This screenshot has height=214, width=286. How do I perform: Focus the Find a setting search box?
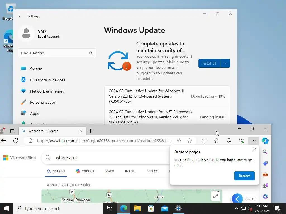[57, 53]
